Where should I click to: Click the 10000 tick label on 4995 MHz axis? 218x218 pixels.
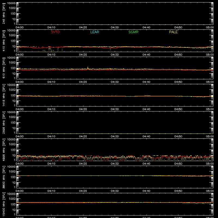point(11,140)
